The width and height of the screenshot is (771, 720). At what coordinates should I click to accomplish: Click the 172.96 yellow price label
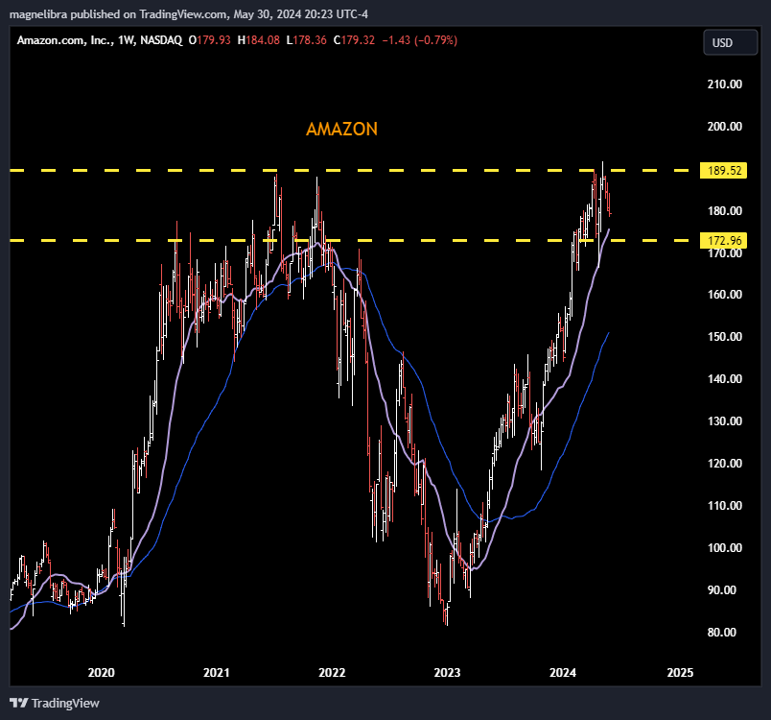723,240
